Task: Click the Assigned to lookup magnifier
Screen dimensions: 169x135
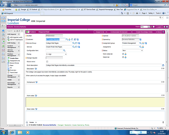Action: [141, 47]
